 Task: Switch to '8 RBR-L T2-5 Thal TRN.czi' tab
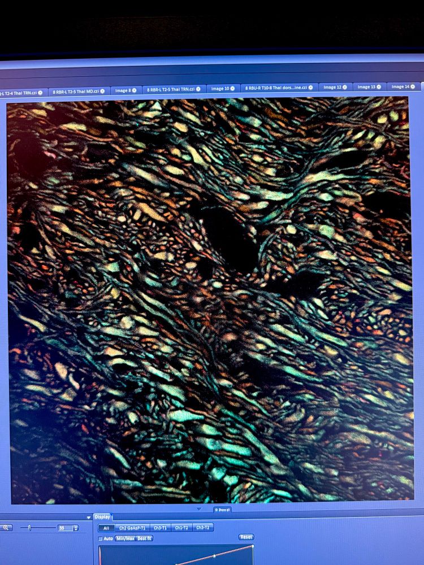[174, 89]
